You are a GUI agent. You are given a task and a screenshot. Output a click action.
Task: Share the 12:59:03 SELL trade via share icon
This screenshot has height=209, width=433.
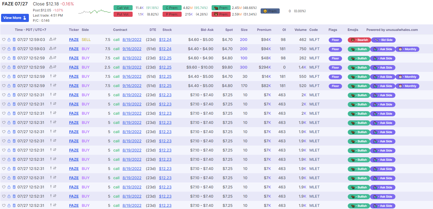pyautogui.click(x=9, y=40)
